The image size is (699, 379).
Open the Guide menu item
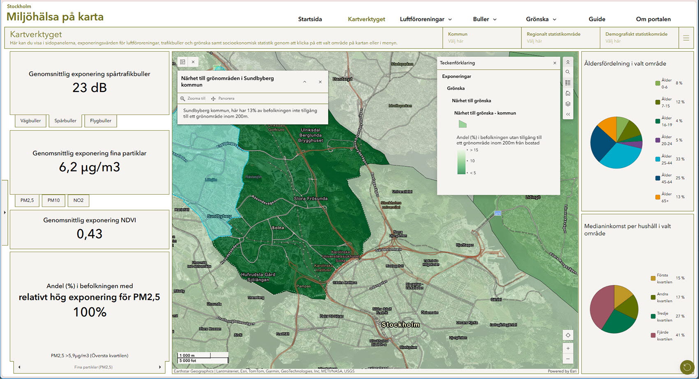pos(597,19)
